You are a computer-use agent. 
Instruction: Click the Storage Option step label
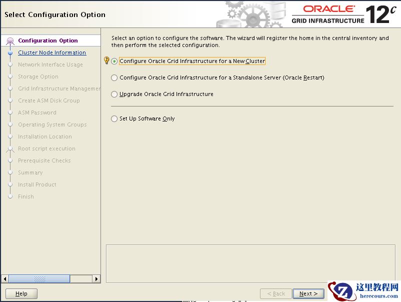38,76
